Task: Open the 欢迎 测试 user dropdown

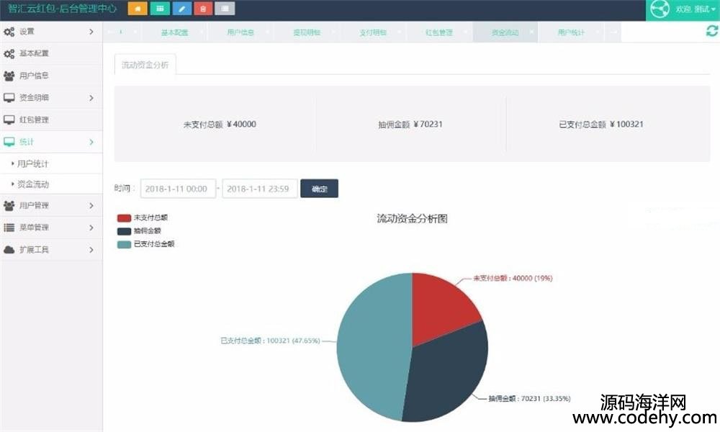Action: [x=696, y=9]
